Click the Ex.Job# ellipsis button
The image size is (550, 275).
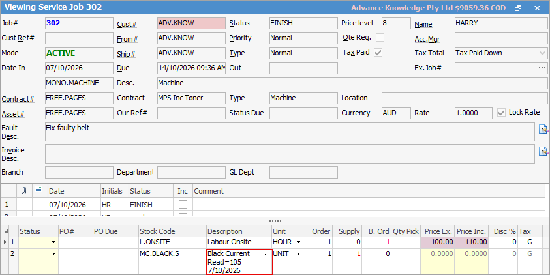542,68
